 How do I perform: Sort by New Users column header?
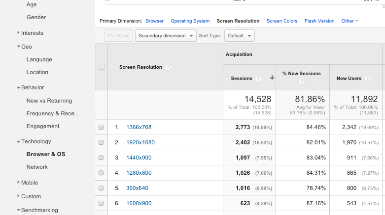349,78
